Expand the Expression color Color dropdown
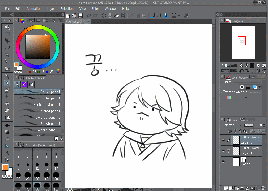 [x=236, y=98]
